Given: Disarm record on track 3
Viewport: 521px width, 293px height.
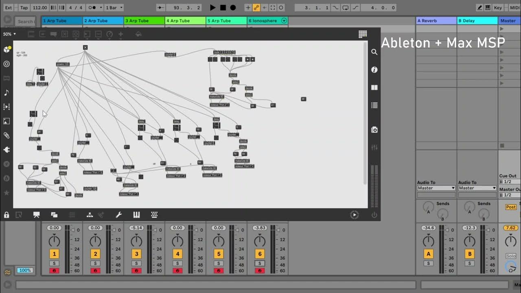Looking at the screenshot, I should coord(136,271).
